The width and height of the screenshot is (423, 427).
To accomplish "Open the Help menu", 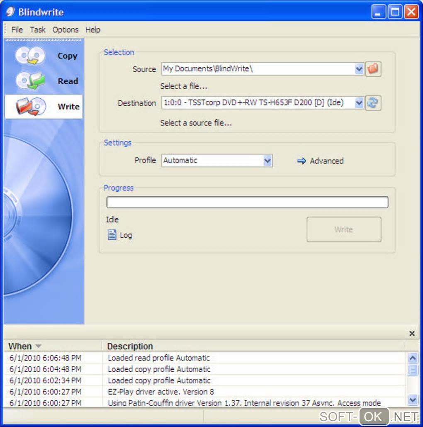I will 93,30.
